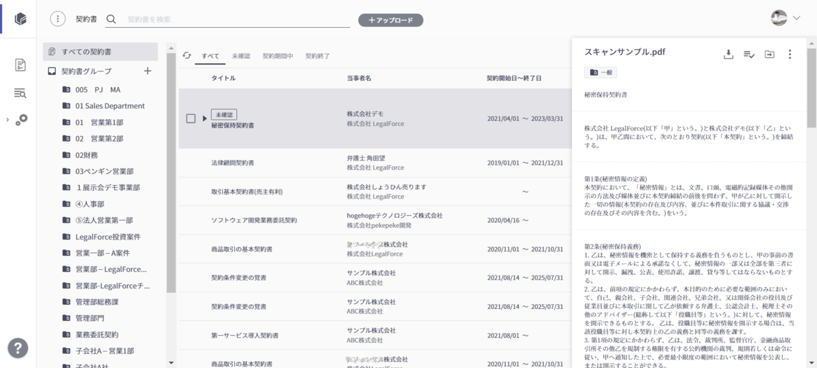Click the folder icon beside 01 Sales Department
Screen dimensions: 817x368
[x=67, y=106]
